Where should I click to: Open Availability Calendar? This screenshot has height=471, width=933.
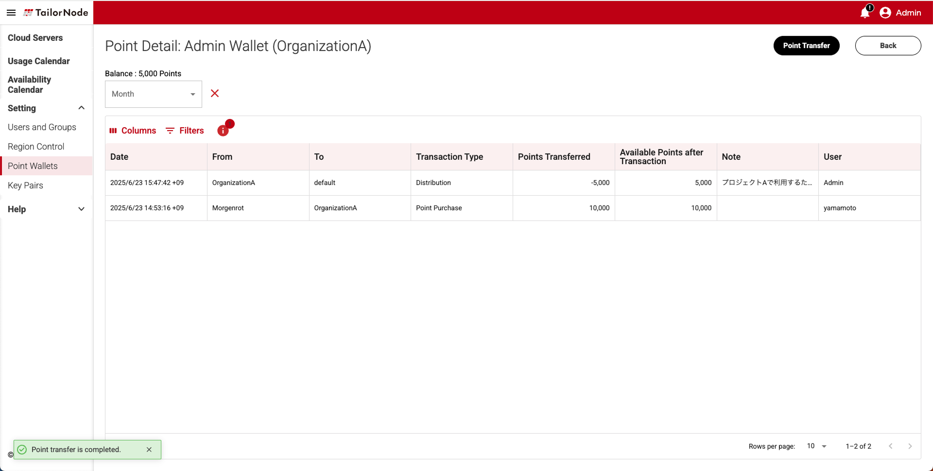(x=29, y=84)
